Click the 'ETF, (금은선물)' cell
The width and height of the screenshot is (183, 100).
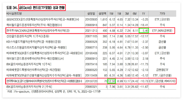tap(162, 75)
